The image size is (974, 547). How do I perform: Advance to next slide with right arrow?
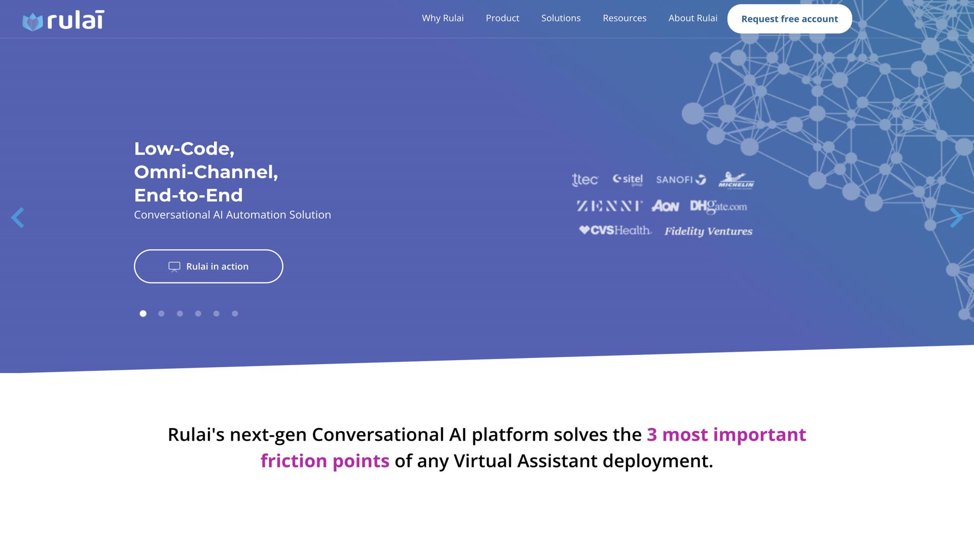[956, 218]
